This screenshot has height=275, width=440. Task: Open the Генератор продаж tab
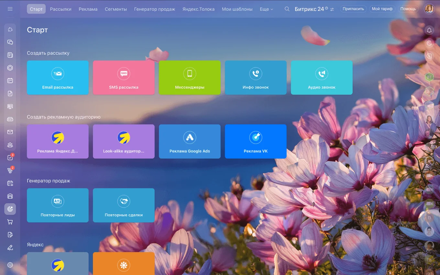(x=155, y=9)
